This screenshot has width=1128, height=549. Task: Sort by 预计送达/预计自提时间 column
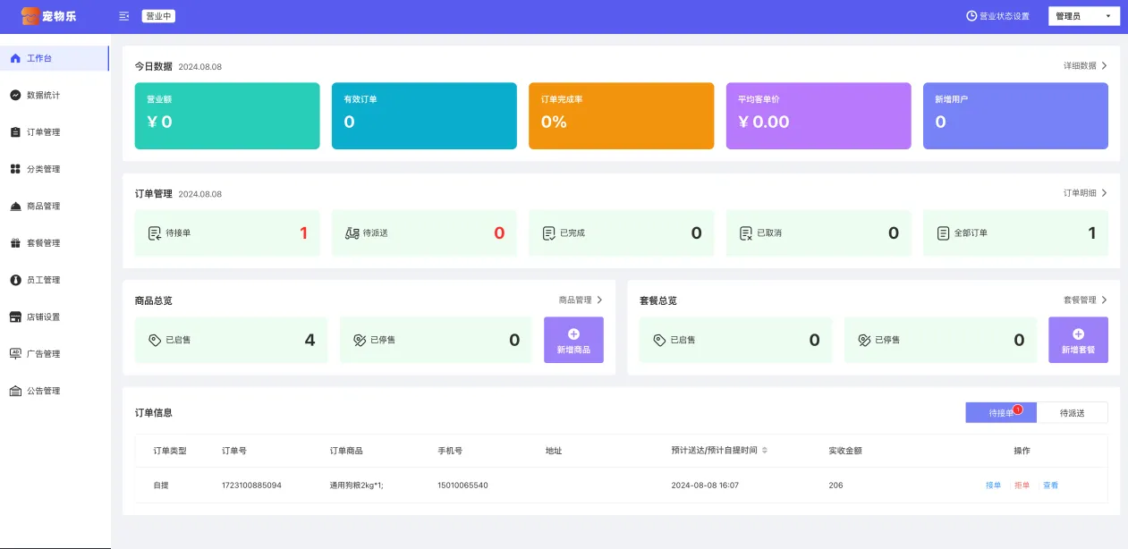pos(764,451)
